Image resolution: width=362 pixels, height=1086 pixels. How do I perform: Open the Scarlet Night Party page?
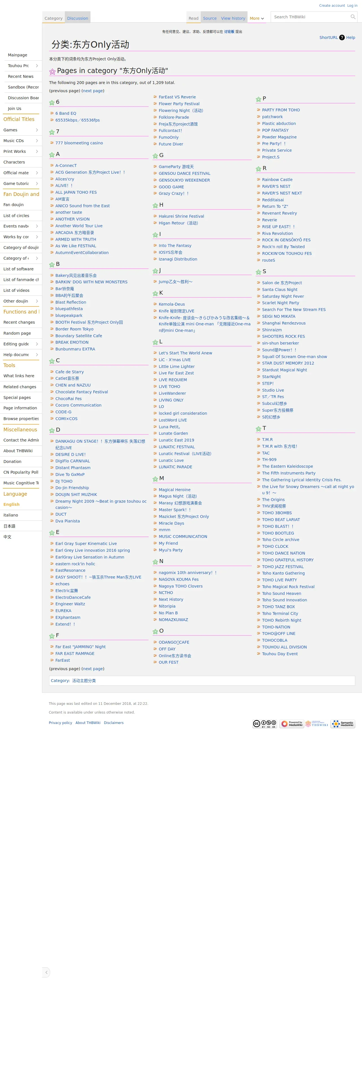(x=281, y=303)
